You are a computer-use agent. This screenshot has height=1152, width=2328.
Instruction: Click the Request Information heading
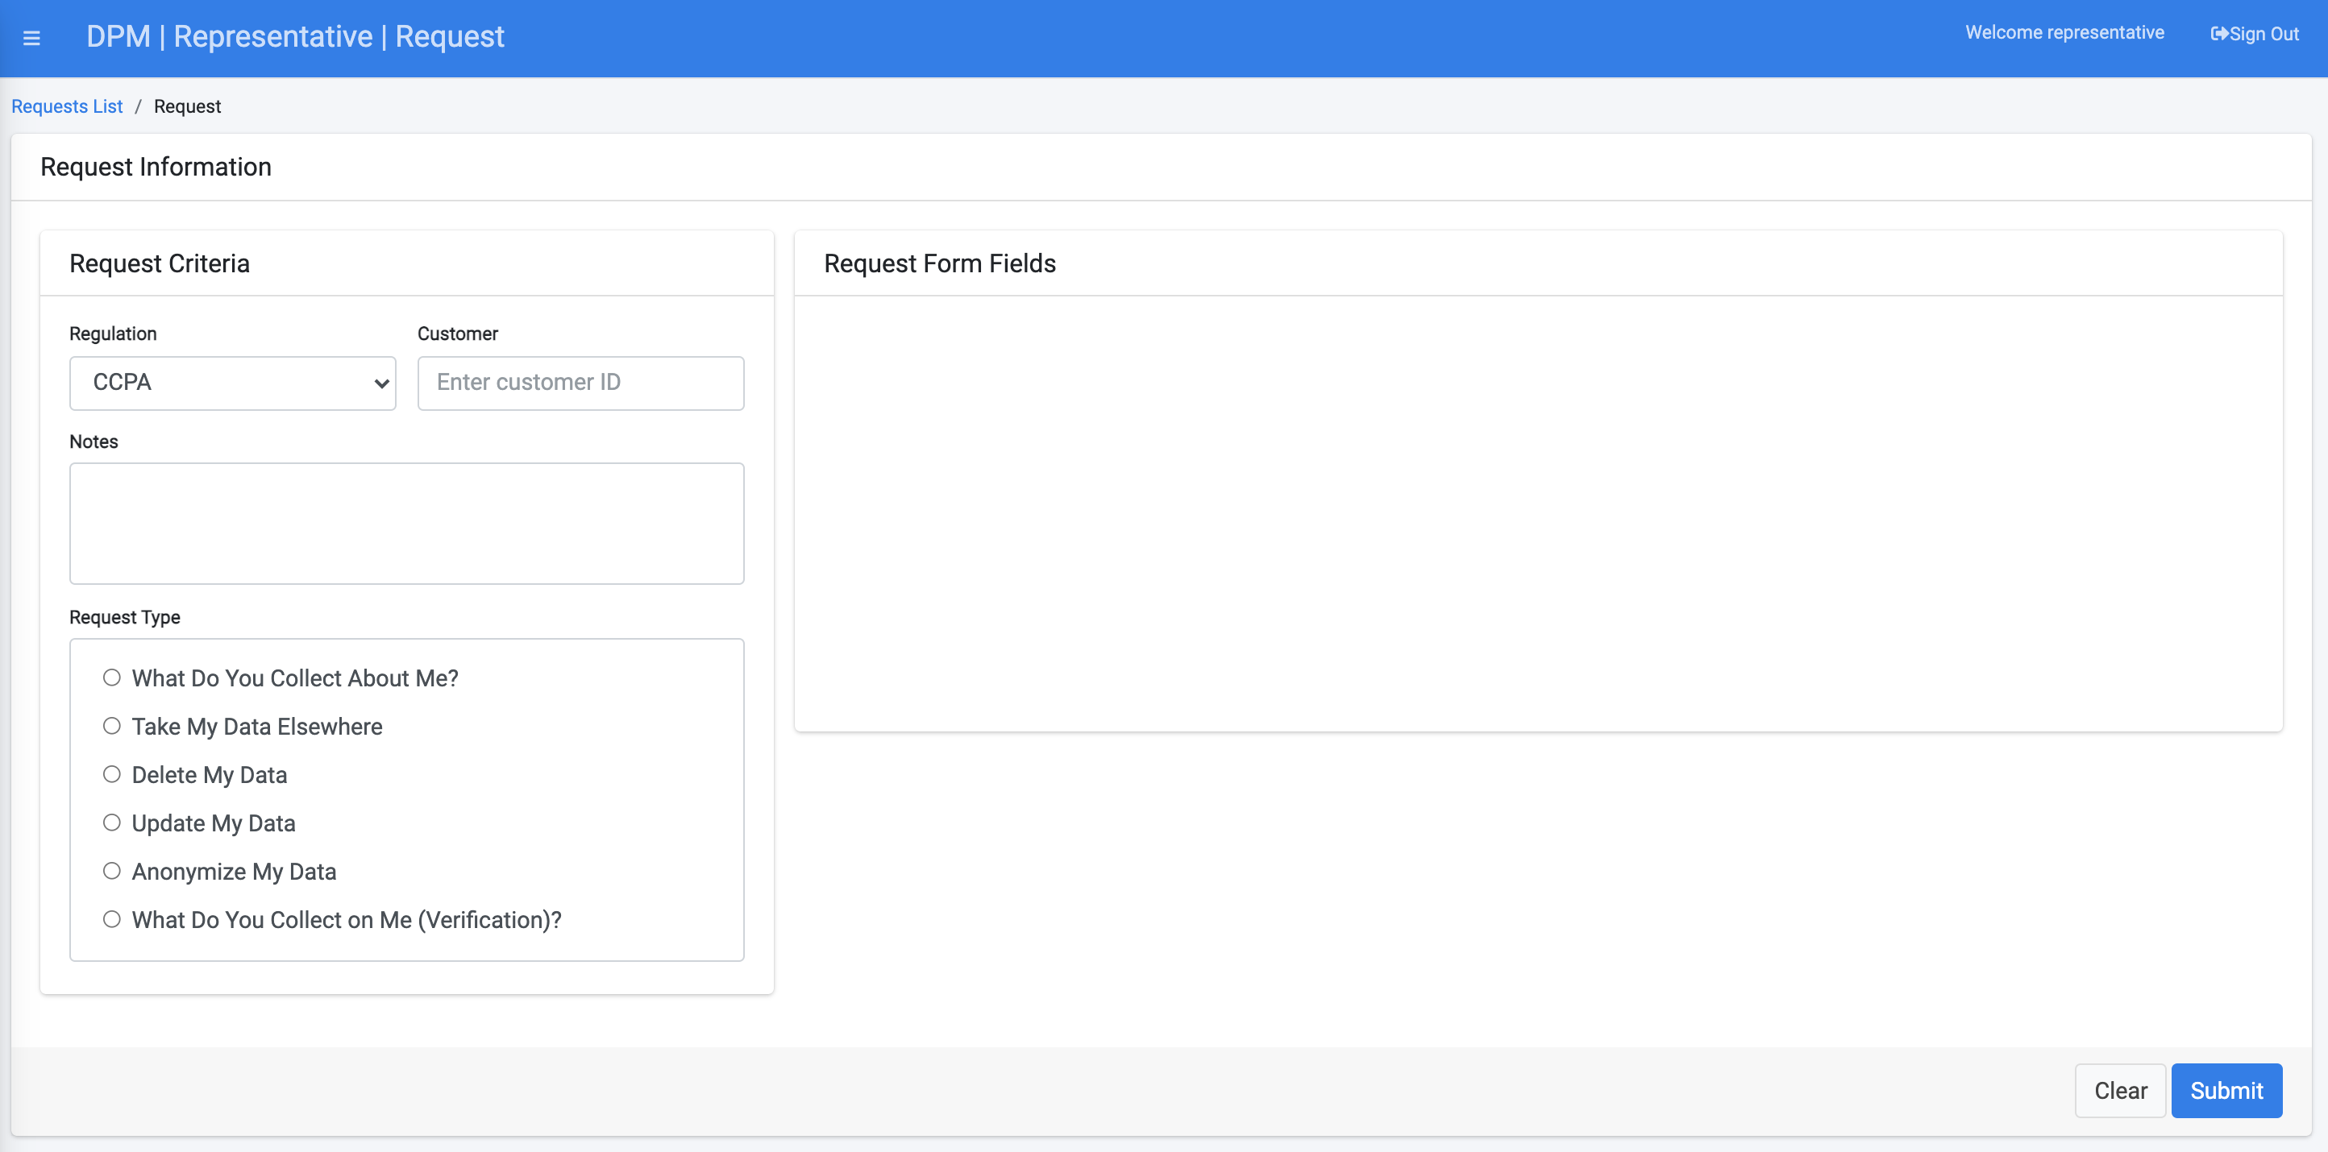[156, 167]
